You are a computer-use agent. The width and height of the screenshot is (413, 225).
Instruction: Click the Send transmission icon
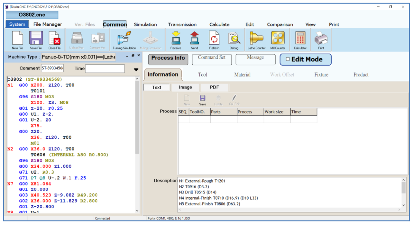(x=194, y=40)
